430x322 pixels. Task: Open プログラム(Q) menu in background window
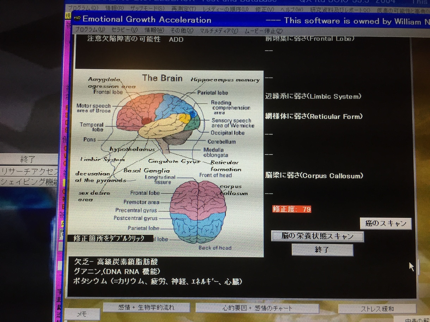click(84, 8)
